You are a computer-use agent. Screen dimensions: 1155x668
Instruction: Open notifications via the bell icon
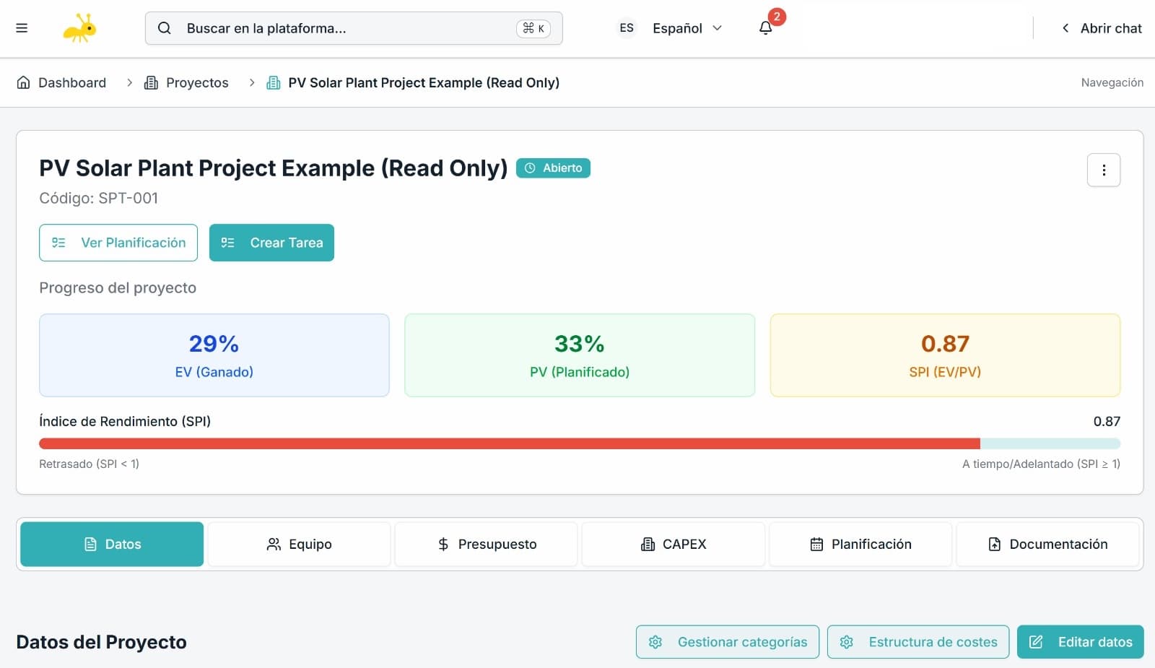(765, 28)
